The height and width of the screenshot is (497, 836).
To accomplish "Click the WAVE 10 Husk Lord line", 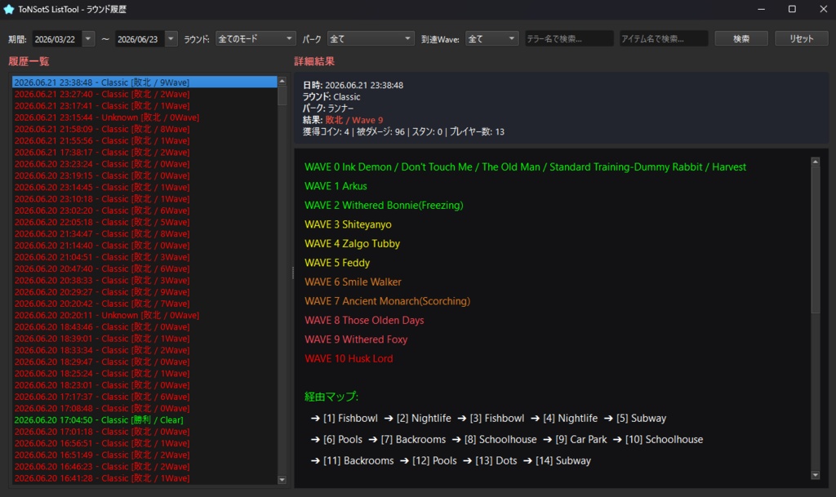I will coord(349,358).
